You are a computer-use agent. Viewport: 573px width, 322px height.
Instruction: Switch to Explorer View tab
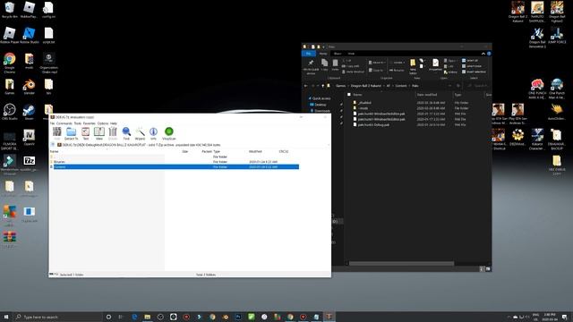351,54
